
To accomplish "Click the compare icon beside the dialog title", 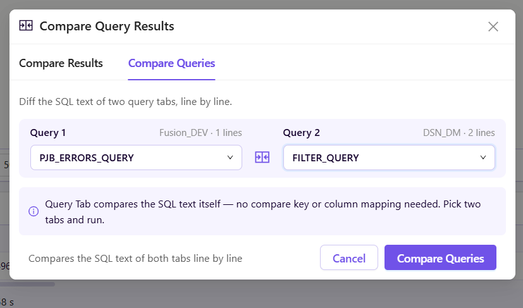I will (x=26, y=26).
